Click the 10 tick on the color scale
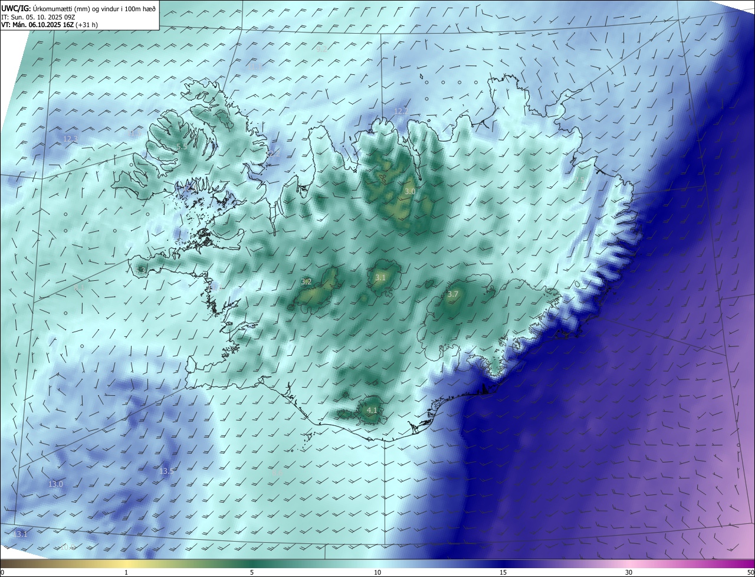Screen dimensions: 755x577 coord(377,572)
